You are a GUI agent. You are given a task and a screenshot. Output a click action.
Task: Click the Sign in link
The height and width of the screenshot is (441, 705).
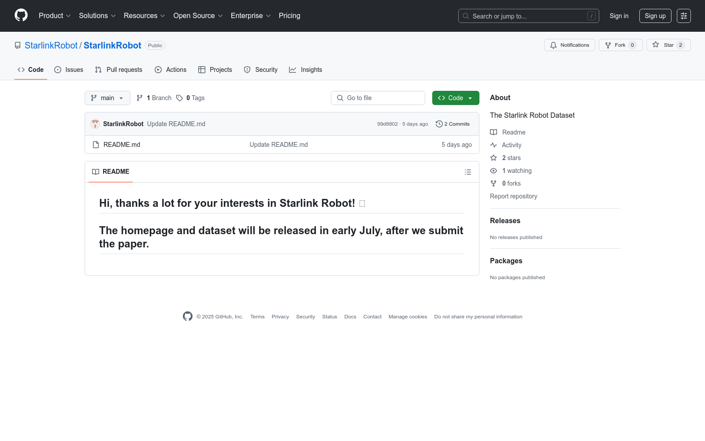tap(619, 16)
